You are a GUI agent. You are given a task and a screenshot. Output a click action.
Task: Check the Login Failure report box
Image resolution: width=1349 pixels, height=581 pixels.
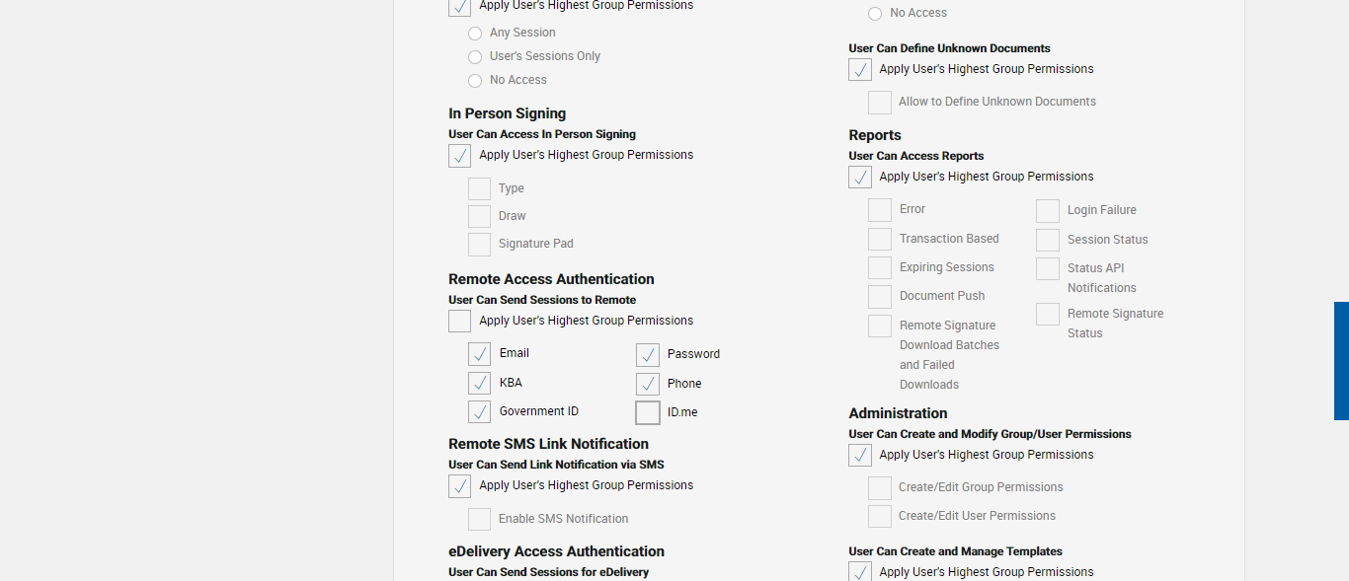(x=1048, y=211)
